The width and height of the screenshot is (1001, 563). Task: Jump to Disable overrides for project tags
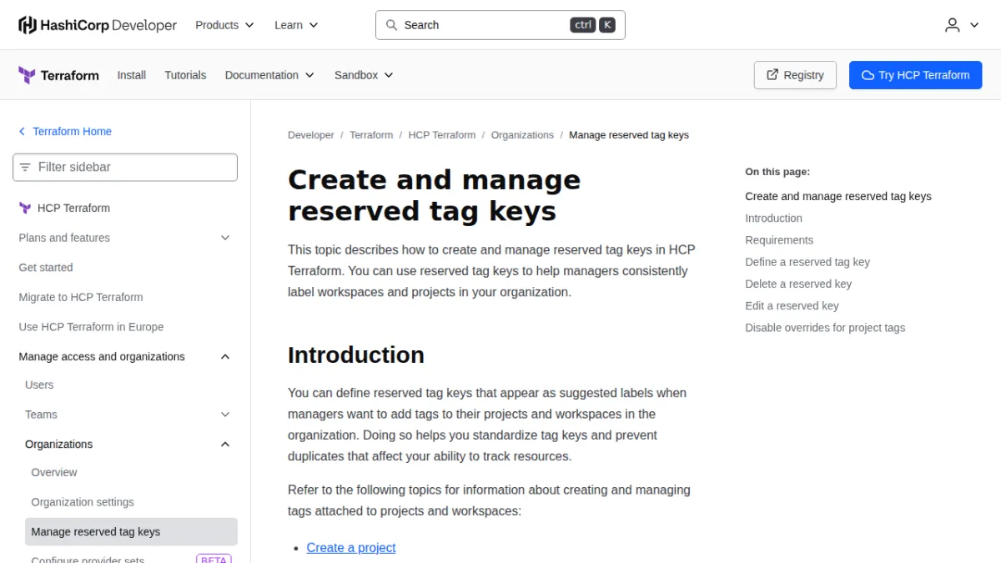(825, 328)
